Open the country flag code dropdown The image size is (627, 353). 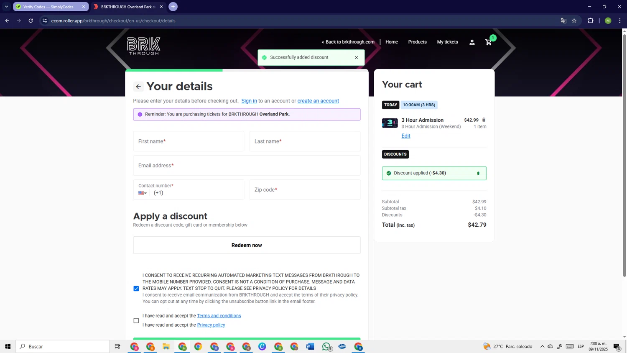coord(143,193)
